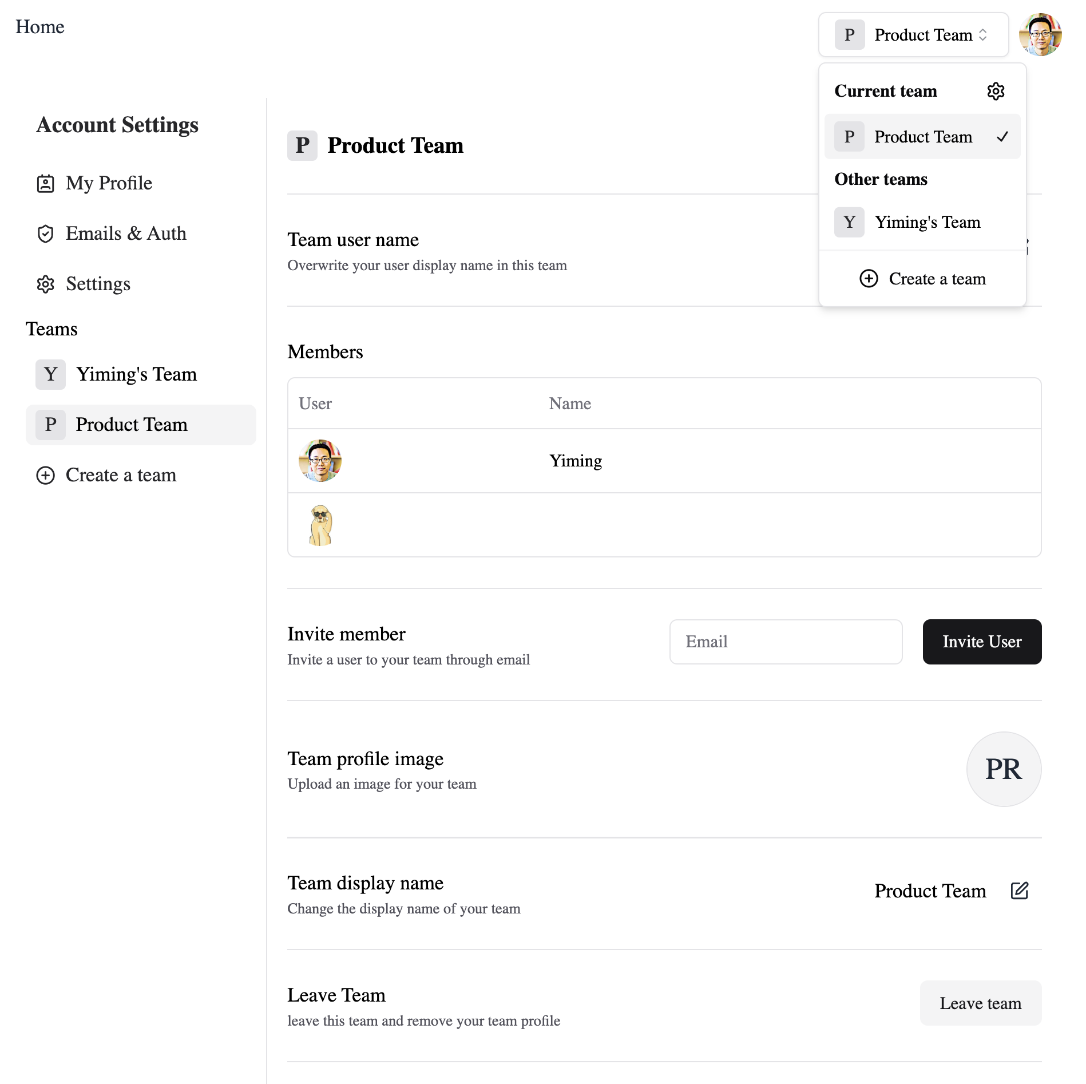The height and width of the screenshot is (1084, 1086).
Task: Go to the Home link
Action: coord(40,27)
